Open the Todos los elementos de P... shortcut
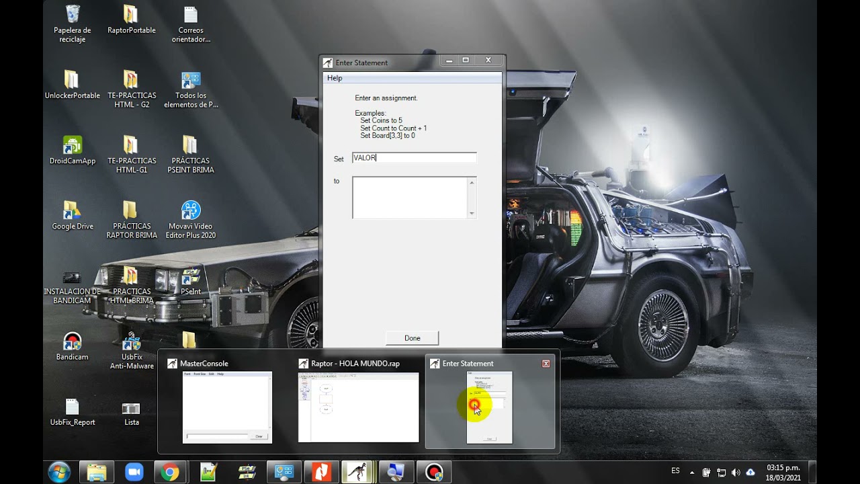 (x=191, y=89)
